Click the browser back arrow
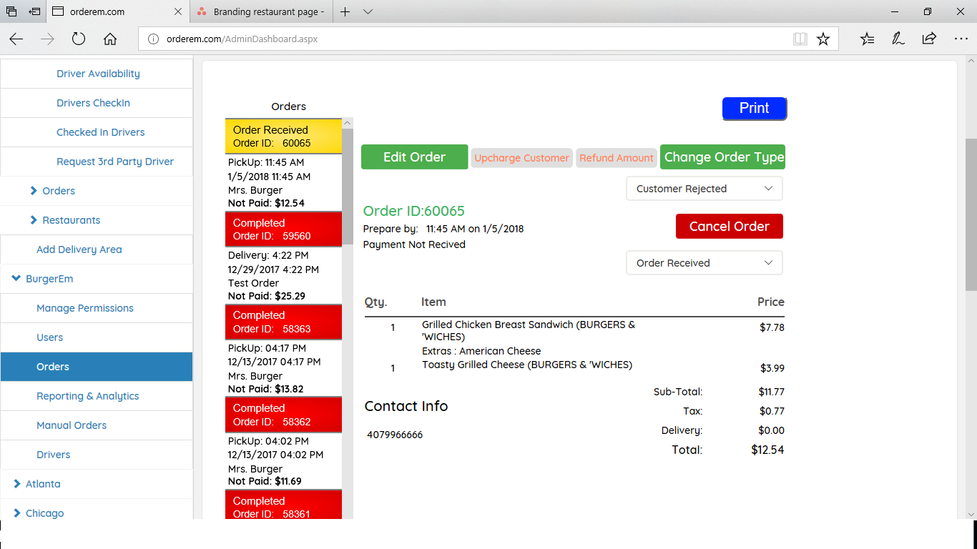Image resolution: width=977 pixels, height=549 pixels. (16, 39)
